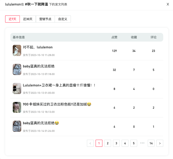This screenshot has height=159, width=173.
Task: Open thumbnail of 900➕姐妹 pink hoodie post
Action: tap(17, 107)
